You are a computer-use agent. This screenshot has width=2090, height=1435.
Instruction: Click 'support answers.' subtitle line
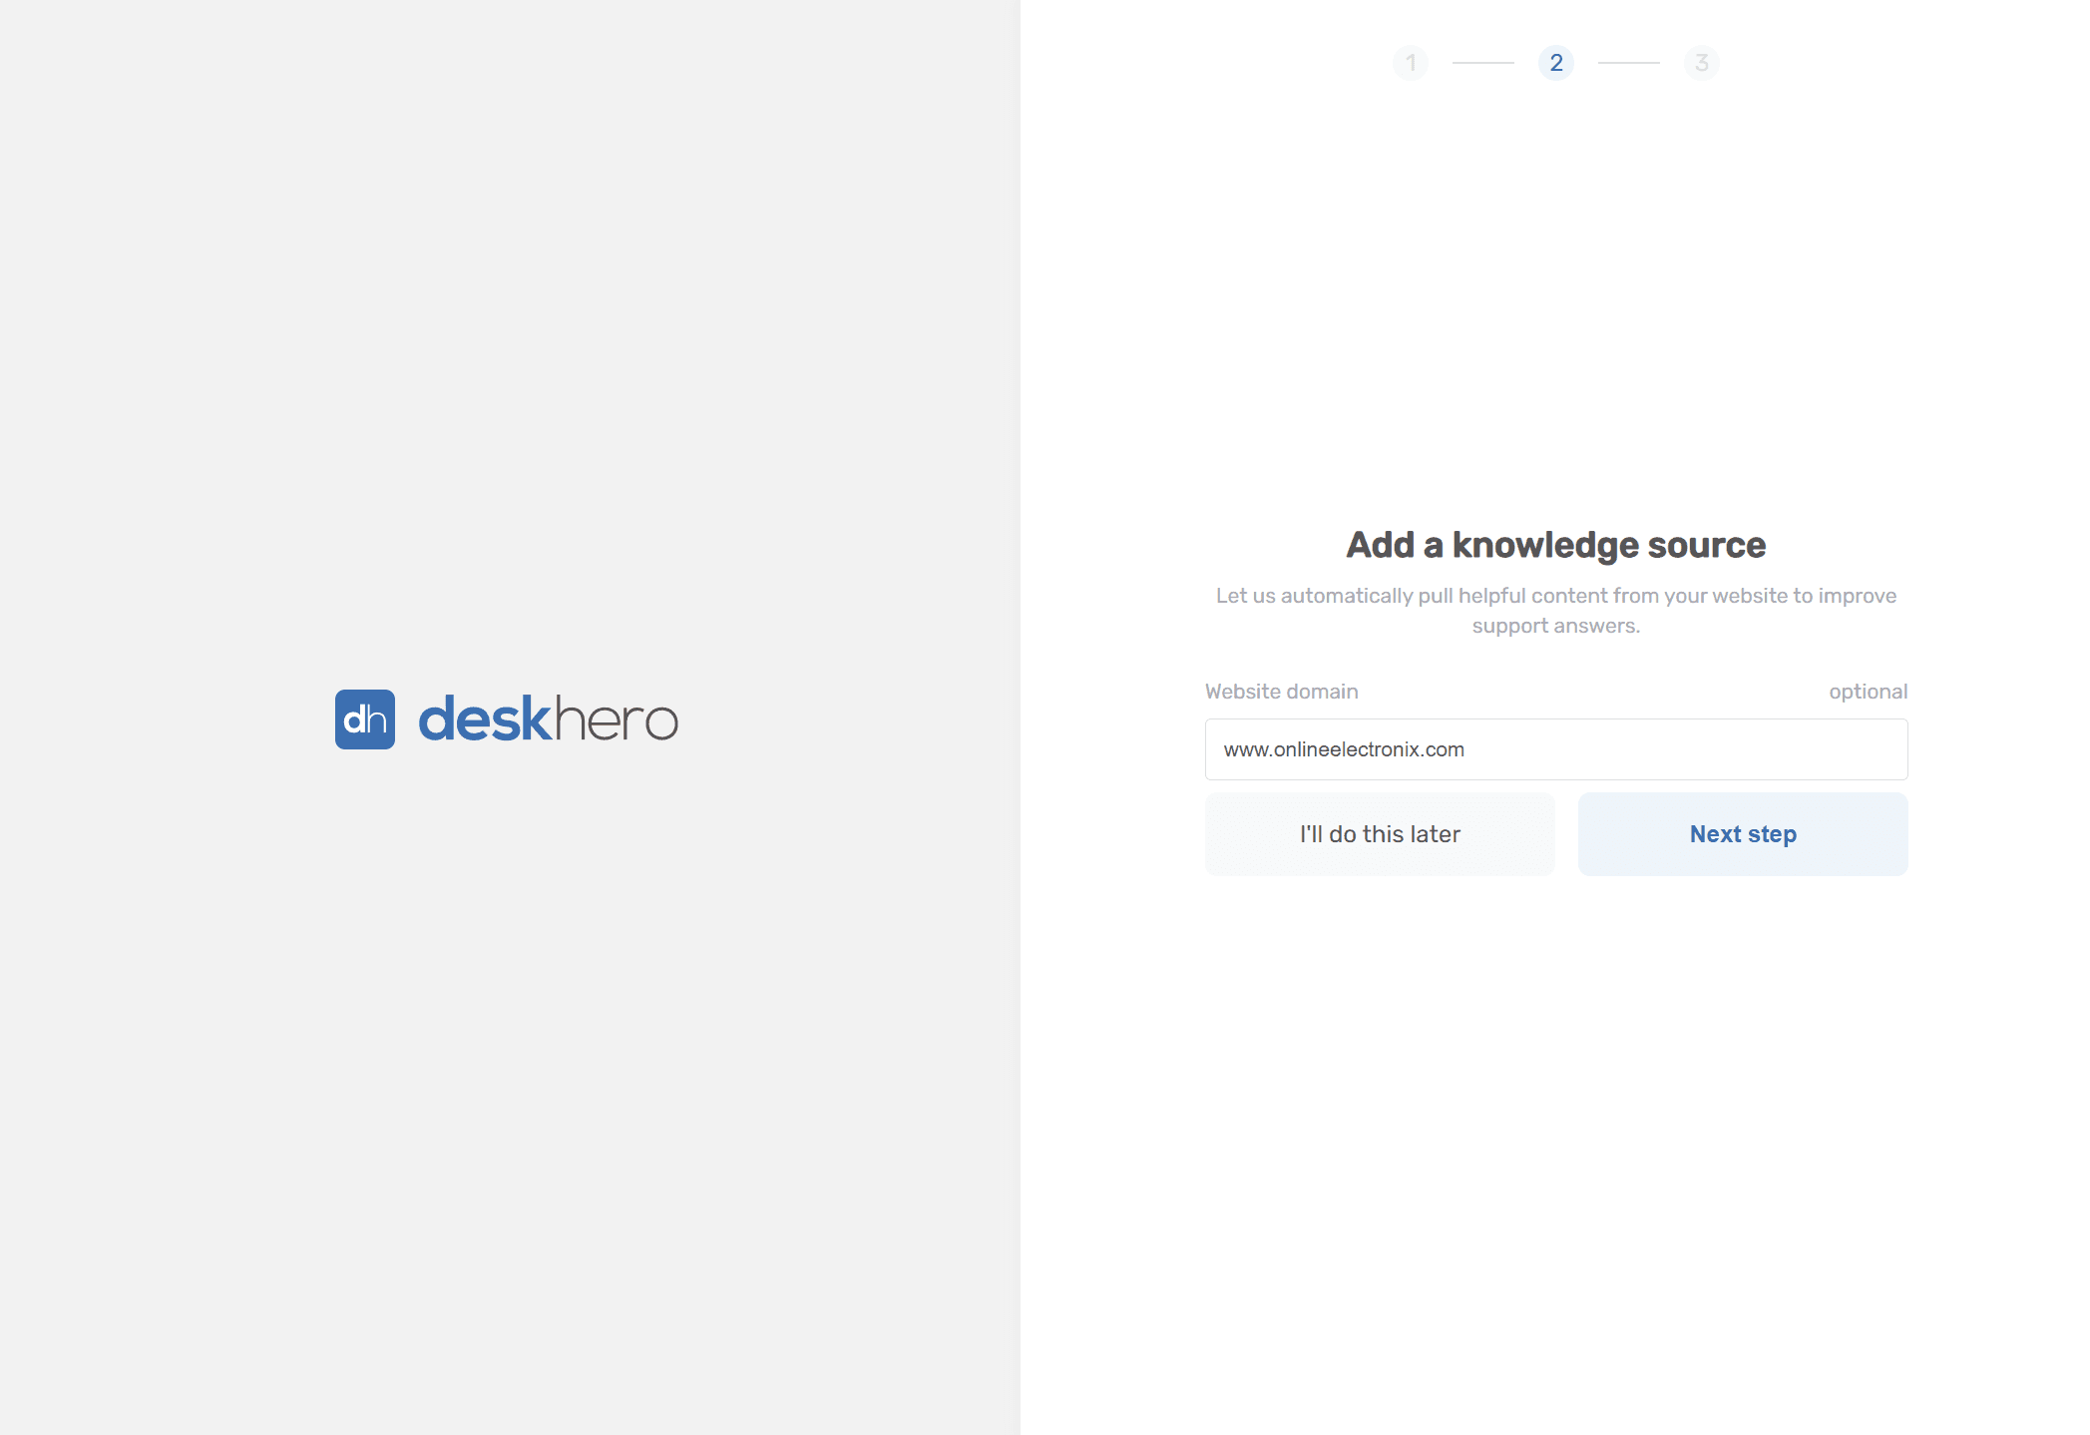pos(1555,626)
